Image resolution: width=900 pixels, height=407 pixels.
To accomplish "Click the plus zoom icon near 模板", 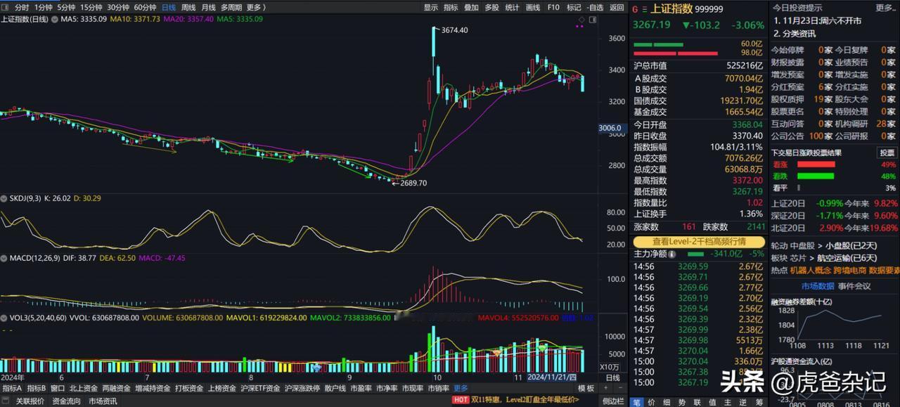I will [606, 387].
